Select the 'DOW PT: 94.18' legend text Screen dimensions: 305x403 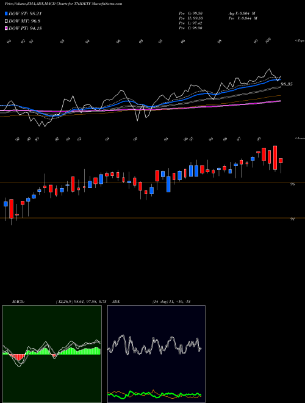25,28
